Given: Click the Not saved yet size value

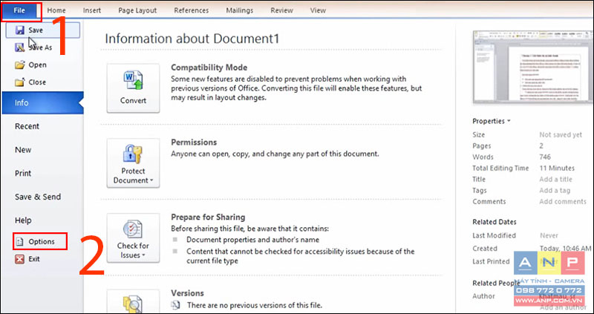Looking at the screenshot, I should pos(561,134).
